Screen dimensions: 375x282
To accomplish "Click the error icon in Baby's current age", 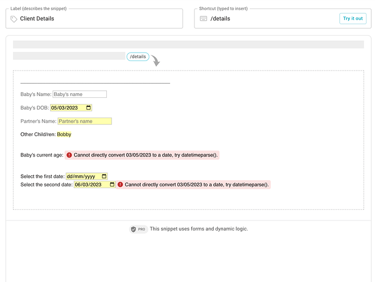I will 69,155.
